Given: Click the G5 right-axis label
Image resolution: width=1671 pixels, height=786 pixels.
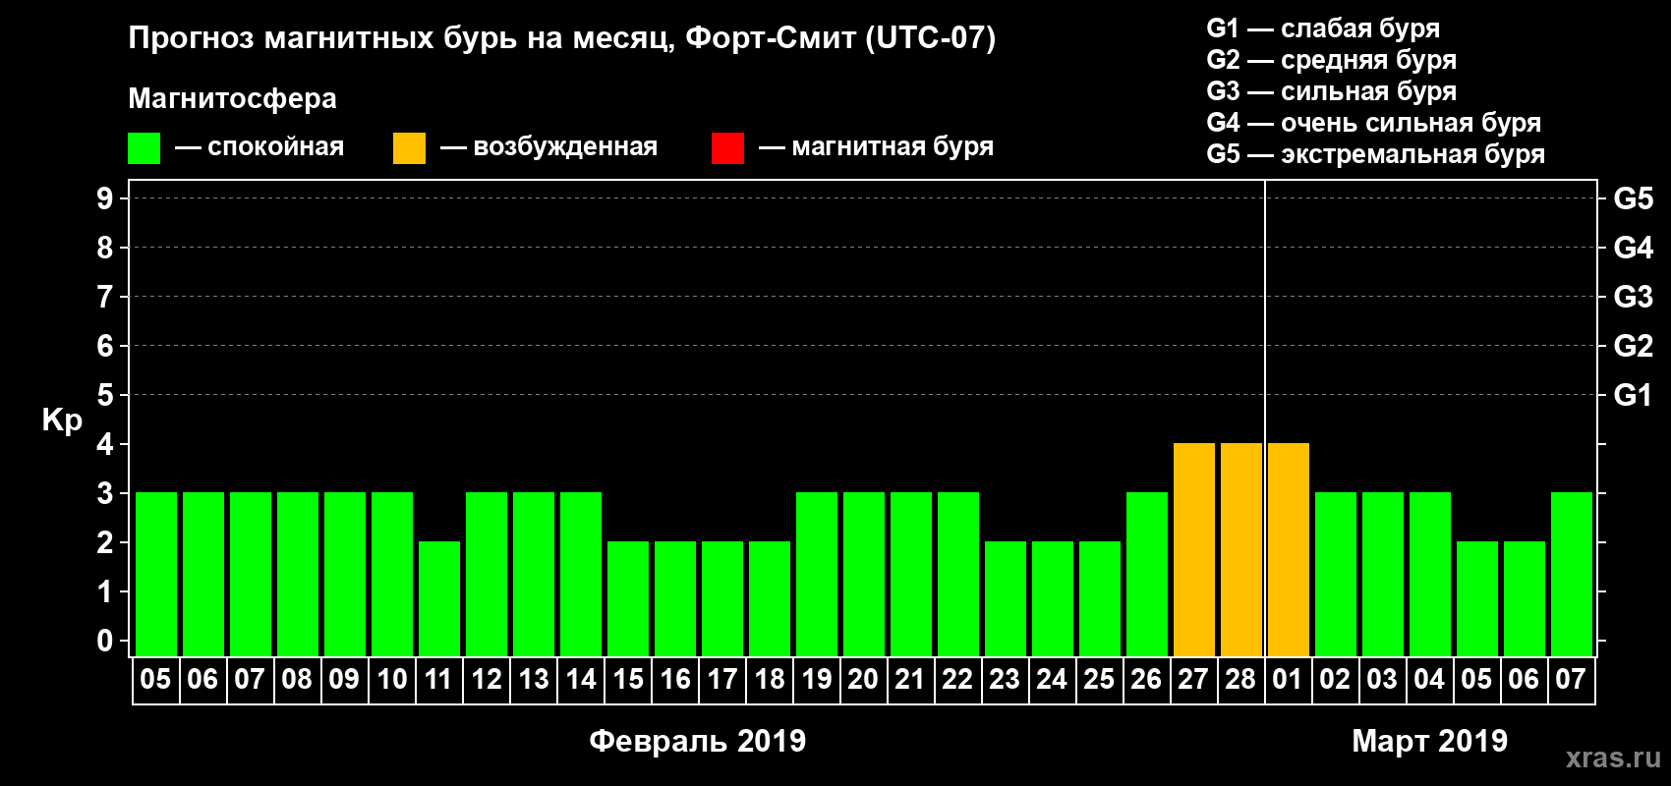Looking at the screenshot, I should (x=1634, y=198).
